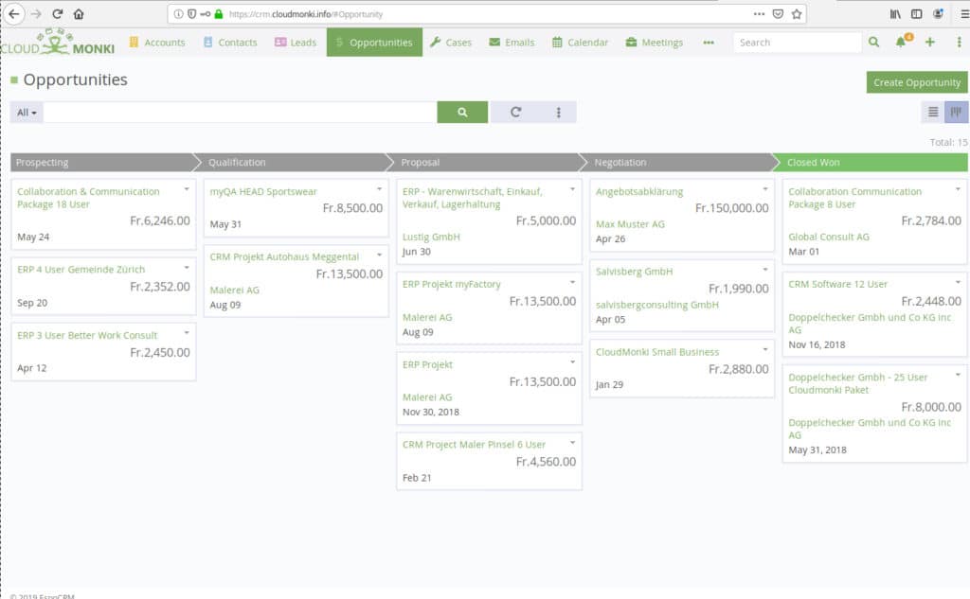Open the Meetings tab
The image size is (970, 599).
655,42
